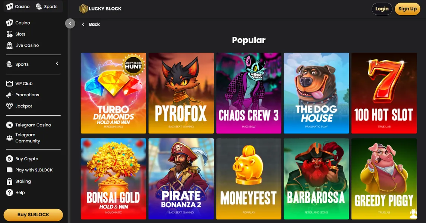This screenshot has height=223, width=426.
Task: Open the live support chat icon
Action: pyautogui.click(x=413, y=214)
